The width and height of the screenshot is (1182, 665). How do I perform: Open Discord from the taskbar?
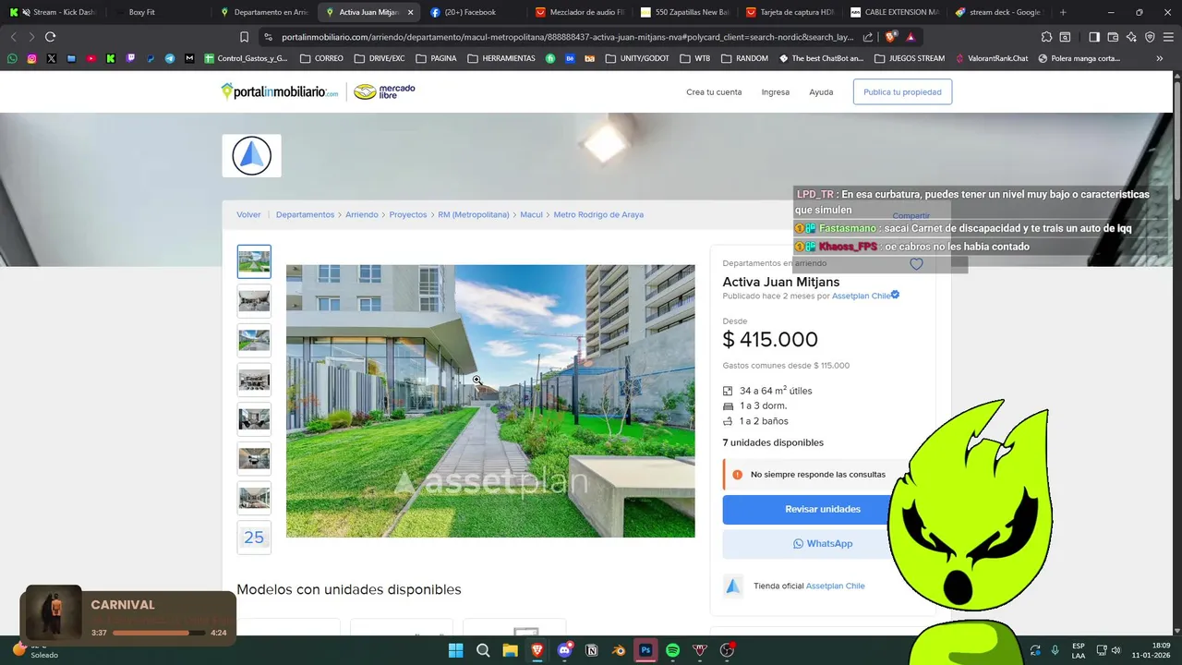pos(564,650)
